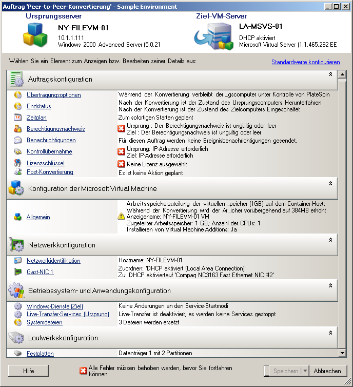The width and height of the screenshot is (353, 387).
Task: Click the Hilfe button
Action: [x=28, y=371]
